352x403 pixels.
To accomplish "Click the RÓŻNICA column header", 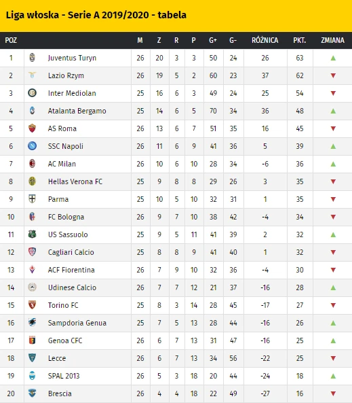I will point(265,40).
